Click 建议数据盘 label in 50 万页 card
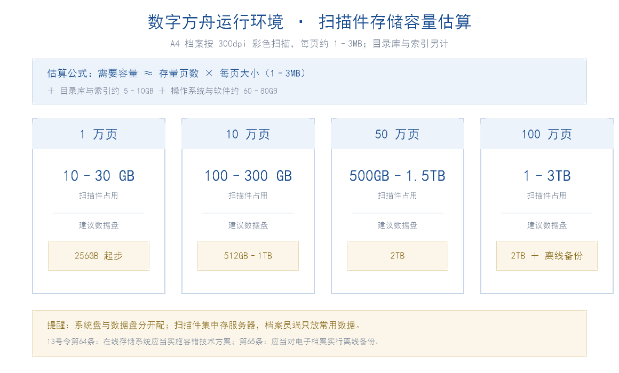This screenshot has height=373, width=619. 398,225
